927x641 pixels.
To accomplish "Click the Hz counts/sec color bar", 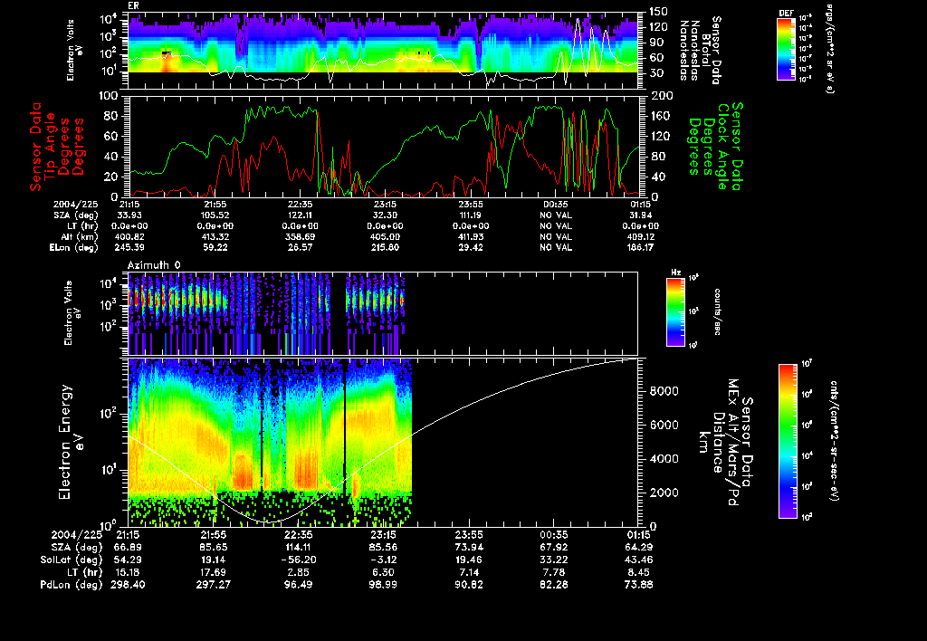I will tap(675, 311).
